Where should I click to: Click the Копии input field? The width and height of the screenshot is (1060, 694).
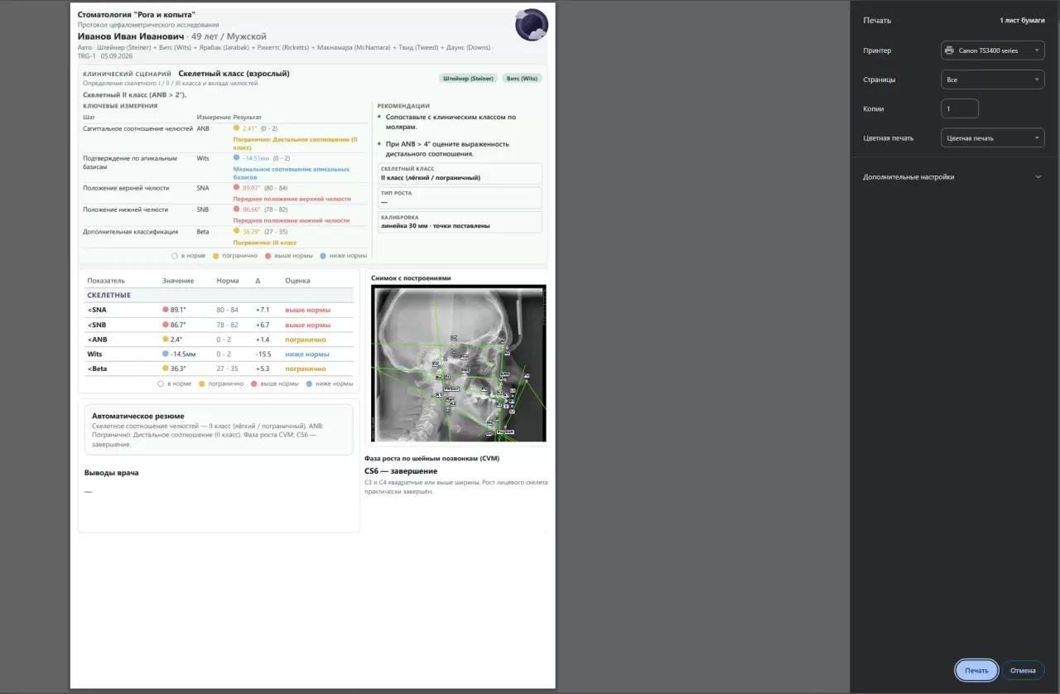[x=960, y=108]
